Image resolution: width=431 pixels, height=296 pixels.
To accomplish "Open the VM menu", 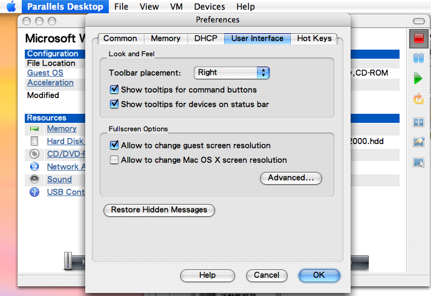I will (x=176, y=6).
